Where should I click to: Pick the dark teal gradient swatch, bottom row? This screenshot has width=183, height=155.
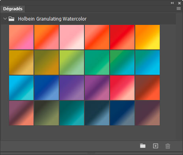pos(72,113)
